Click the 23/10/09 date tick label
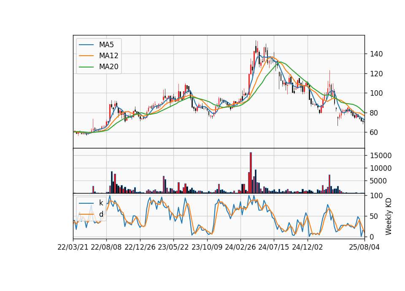Image resolution: width=405 pixels, height=291 pixels. click(207, 247)
